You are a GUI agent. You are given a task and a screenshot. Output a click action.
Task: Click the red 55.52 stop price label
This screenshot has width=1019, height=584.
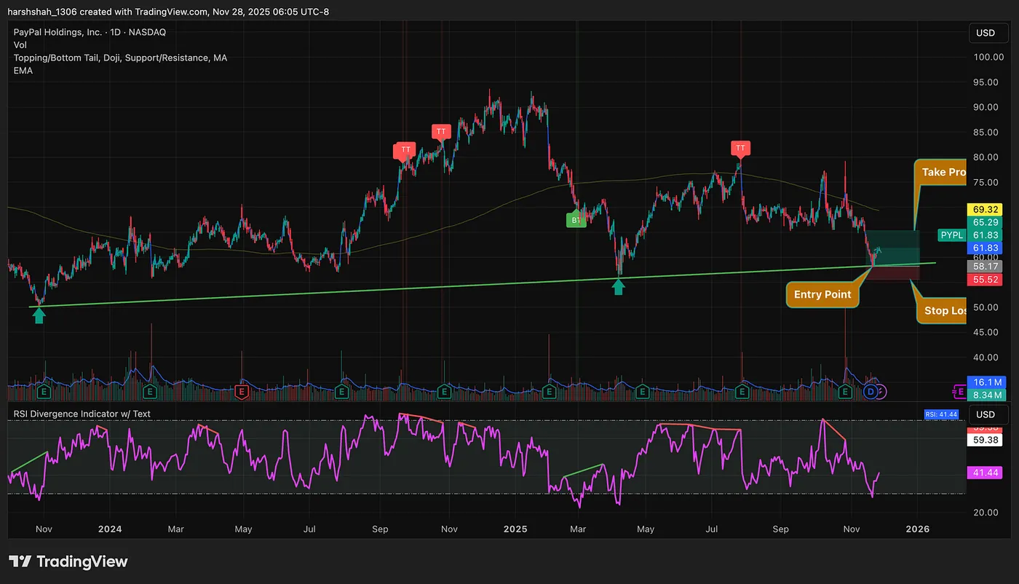click(x=986, y=280)
